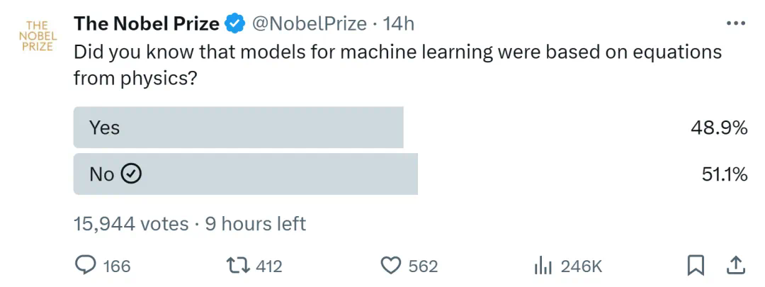Click the 48.9% Yes result
This screenshot has width=765, height=287.
pyautogui.click(x=719, y=128)
